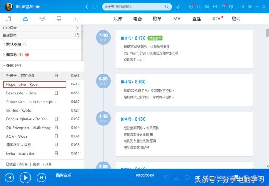Click version number 8160 heading
The image size is (269, 186).
pos(133,82)
